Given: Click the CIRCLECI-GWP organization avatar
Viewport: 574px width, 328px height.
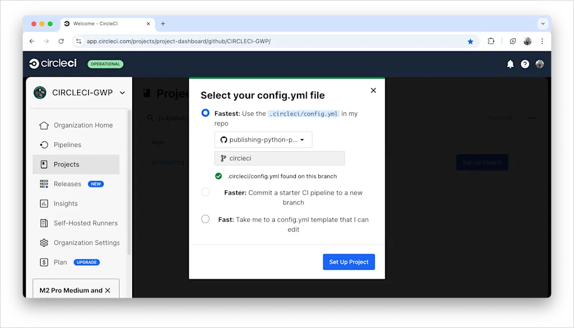Looking at the screenshot, I should [40, 93].
